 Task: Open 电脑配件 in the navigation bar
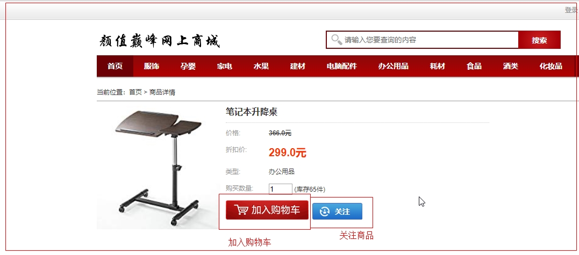pos(341,67)
